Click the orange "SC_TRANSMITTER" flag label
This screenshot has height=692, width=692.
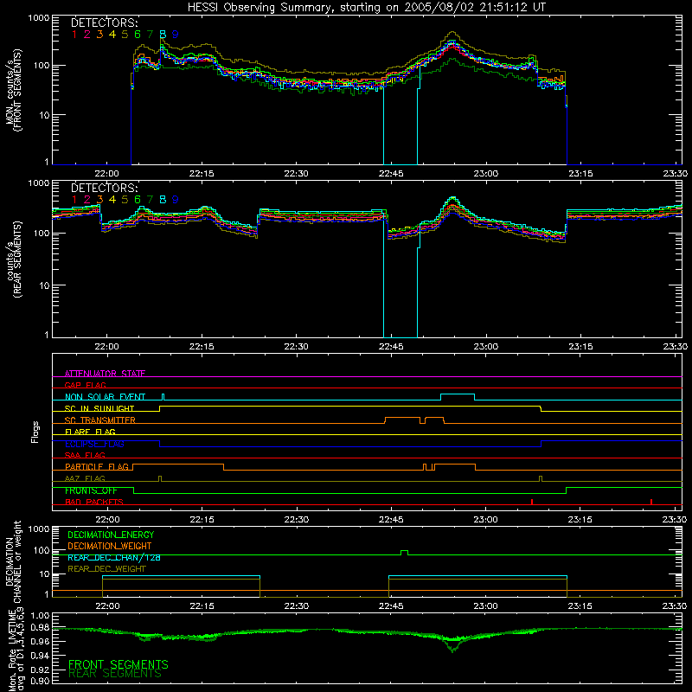point(100,420)
